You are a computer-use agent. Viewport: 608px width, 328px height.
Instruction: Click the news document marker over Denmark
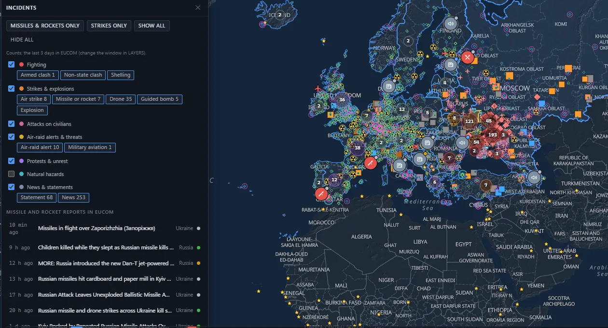388,87
